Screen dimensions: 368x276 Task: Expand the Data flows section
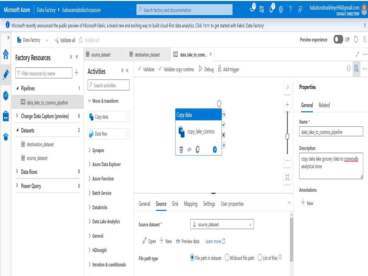point(17,171)
